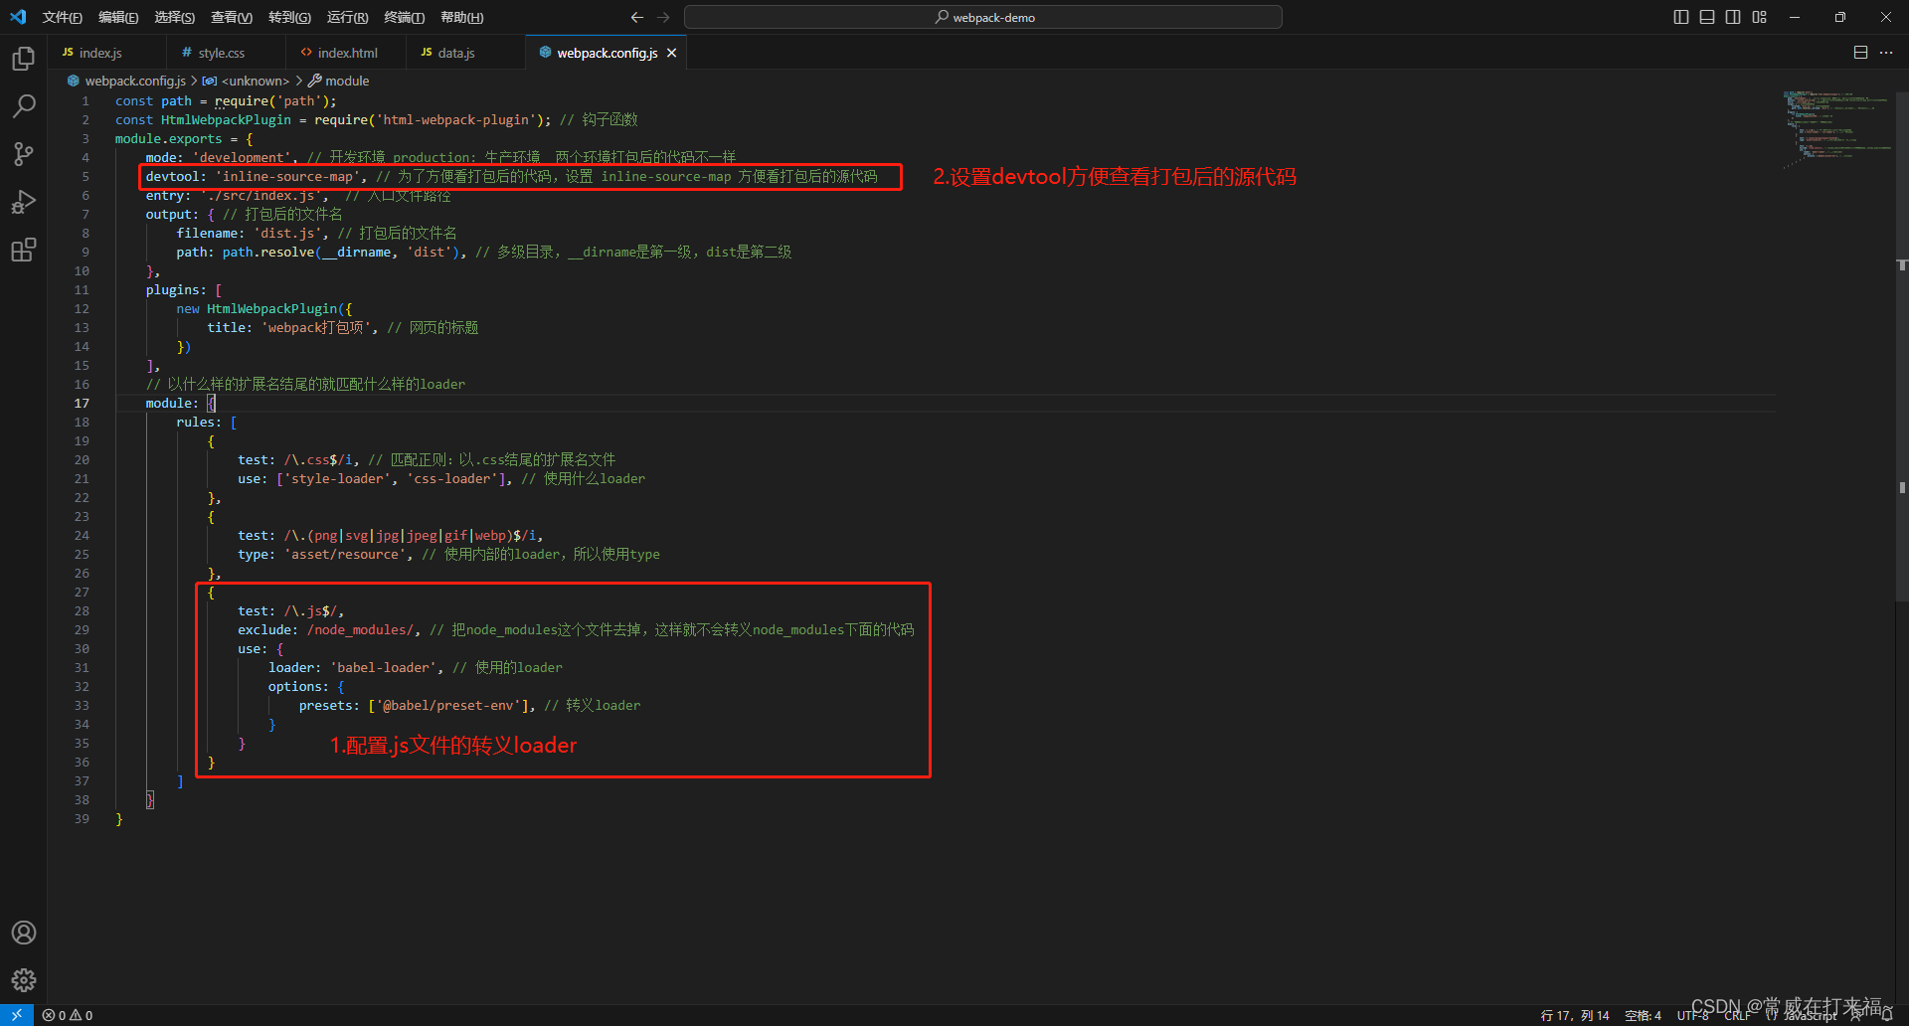Open the <unknown> breadcrumb segment

255,81
